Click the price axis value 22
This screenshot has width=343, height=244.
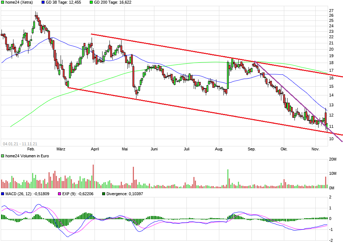coord(331,37)
